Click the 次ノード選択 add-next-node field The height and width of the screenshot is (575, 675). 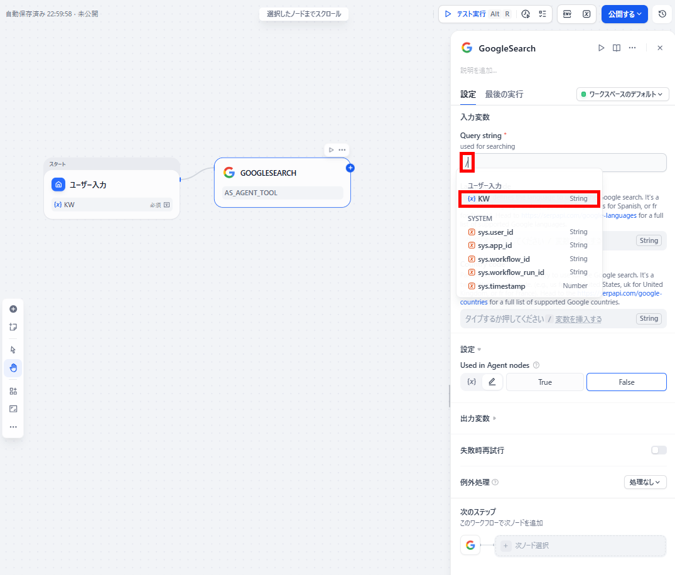(x=580, y=545)
